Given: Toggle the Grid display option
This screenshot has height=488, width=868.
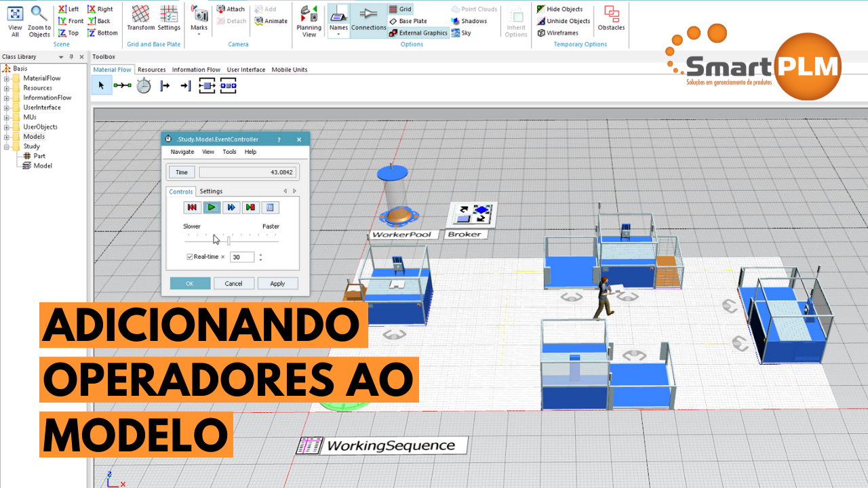Looking at the screenshot, I should pyautogui.click(x=400, y=9).
